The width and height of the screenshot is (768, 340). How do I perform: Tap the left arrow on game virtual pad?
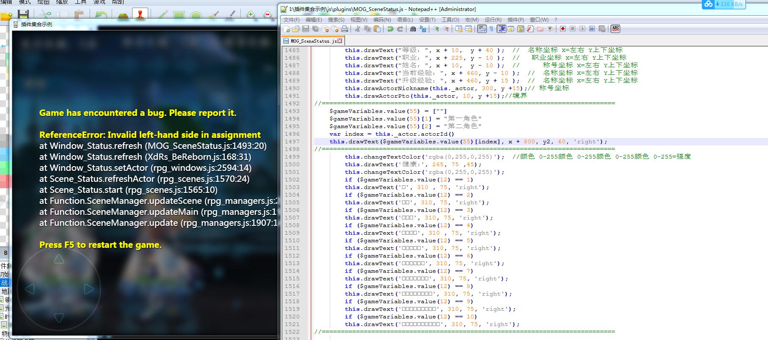click(x=29, y=289)
